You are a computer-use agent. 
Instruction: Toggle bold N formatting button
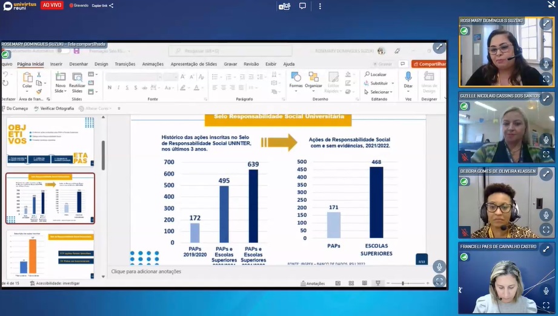pyautogui.click(x=110, y=88)
